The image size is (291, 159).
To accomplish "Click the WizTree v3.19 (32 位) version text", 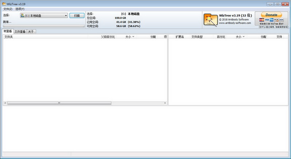I will pyautogui.click(x=235, y=15).
